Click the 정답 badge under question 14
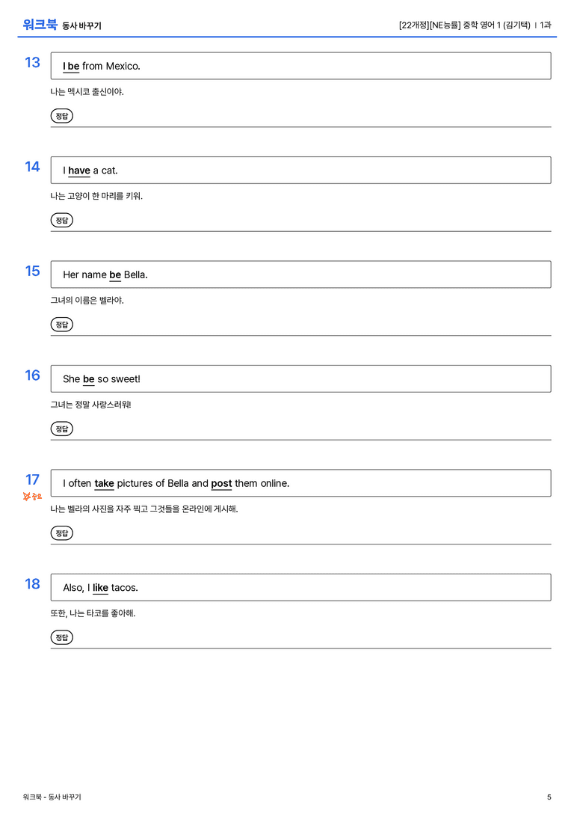The width and height of the screenshot is (574, 813). tap(61, 221)
